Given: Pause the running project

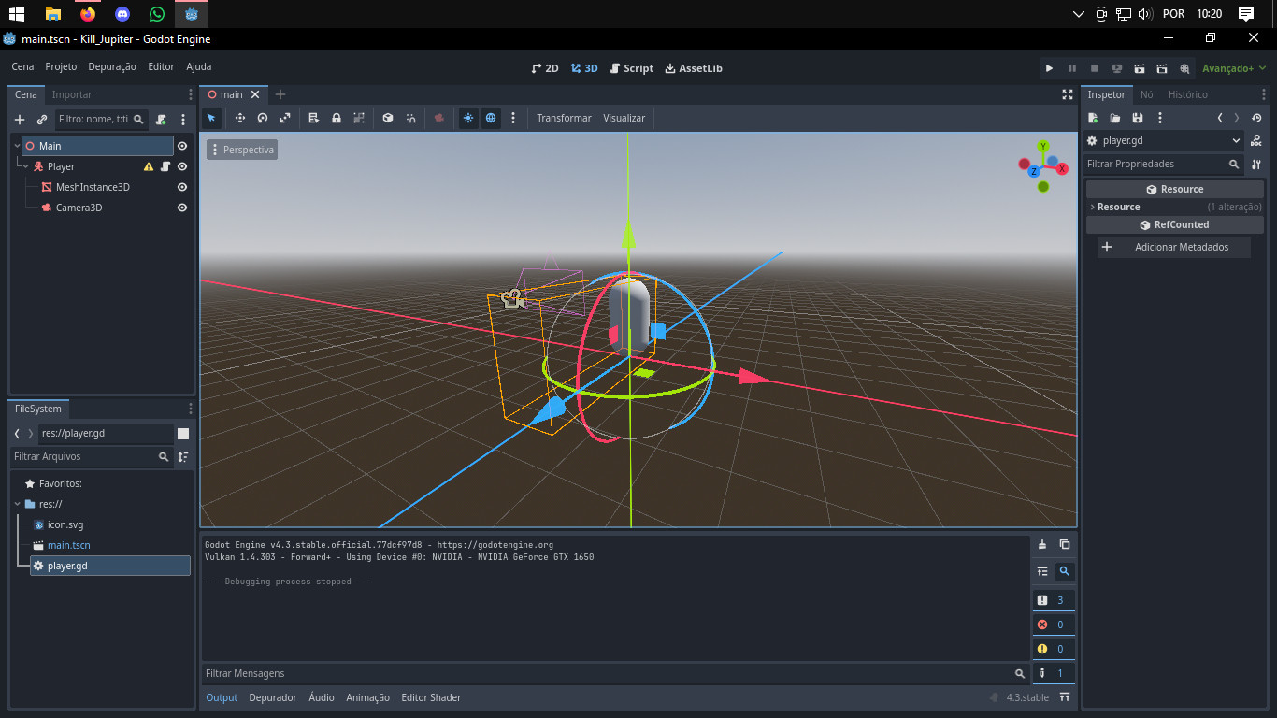Looking at the screenshot, I should pos(1072,68).
